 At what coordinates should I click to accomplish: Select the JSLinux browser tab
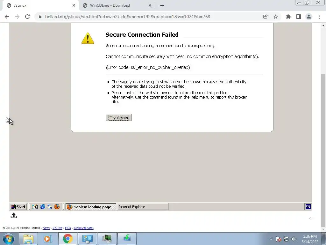point(40,5)
